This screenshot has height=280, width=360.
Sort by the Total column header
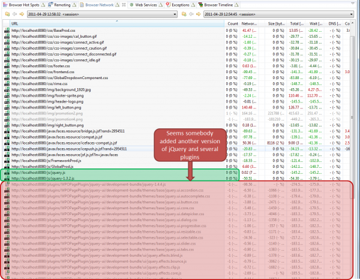pyautogui.click(x=296, y=23)
